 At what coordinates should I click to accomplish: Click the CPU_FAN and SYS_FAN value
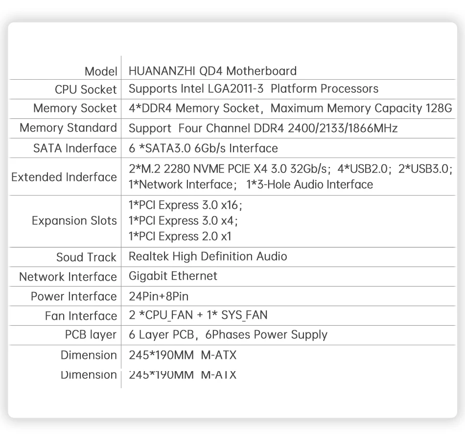click(198, 315)
